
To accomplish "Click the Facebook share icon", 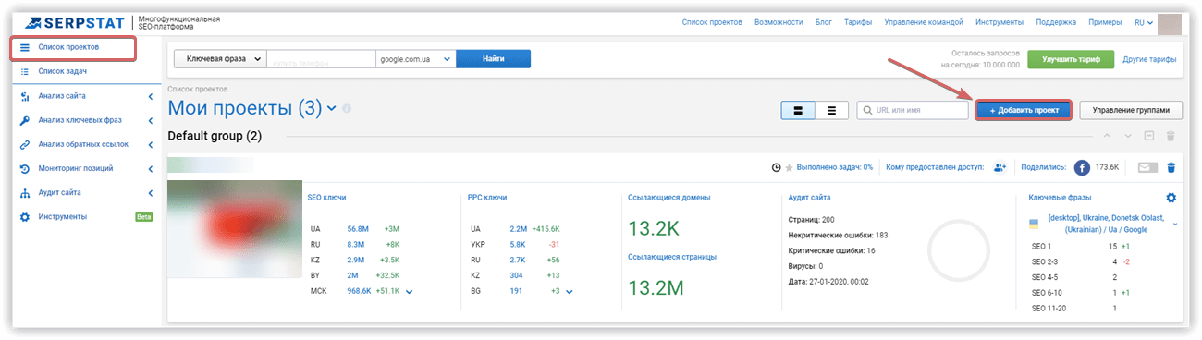I will (x=1083, y=167).
